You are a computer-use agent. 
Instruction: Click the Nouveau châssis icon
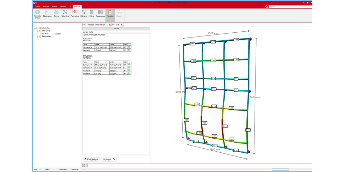(37, 12)
